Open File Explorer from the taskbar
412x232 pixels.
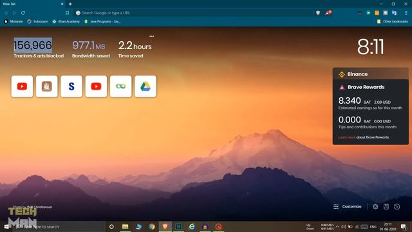tap(125, 226)
